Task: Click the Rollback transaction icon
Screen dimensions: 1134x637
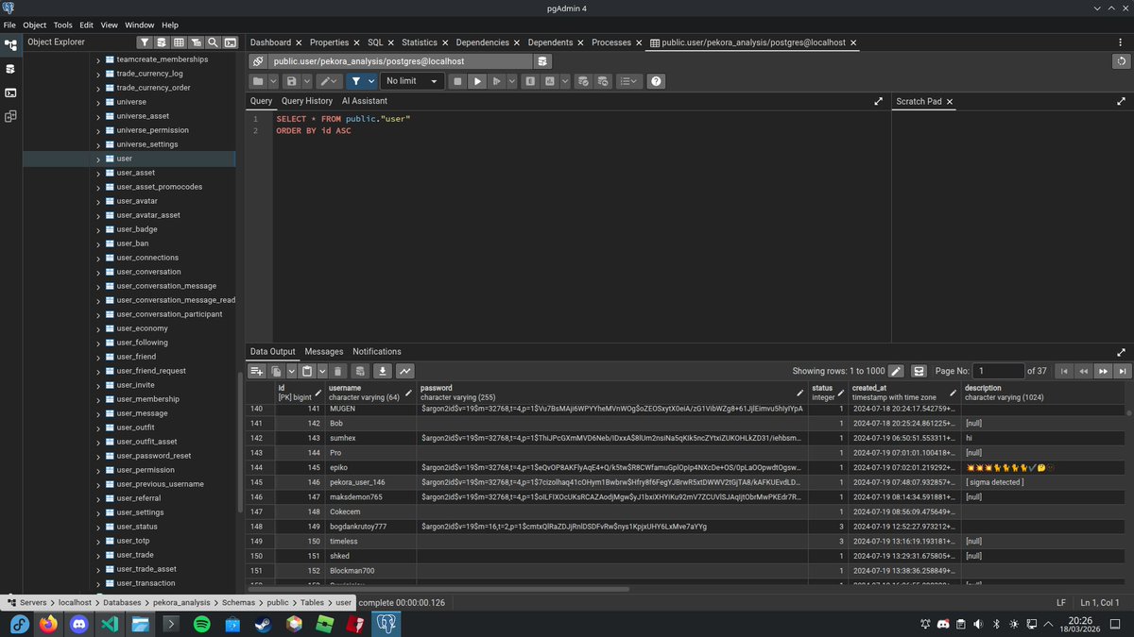Action: 603,81
